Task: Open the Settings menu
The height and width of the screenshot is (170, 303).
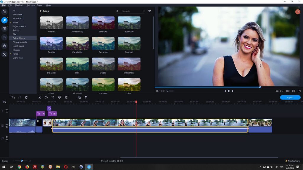Action: click(x=30, y=5)
